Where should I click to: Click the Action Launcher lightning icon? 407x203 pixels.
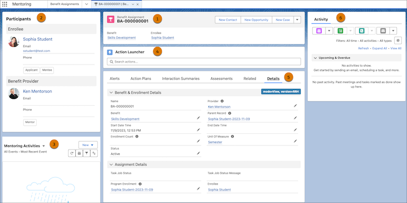(110, 52)
